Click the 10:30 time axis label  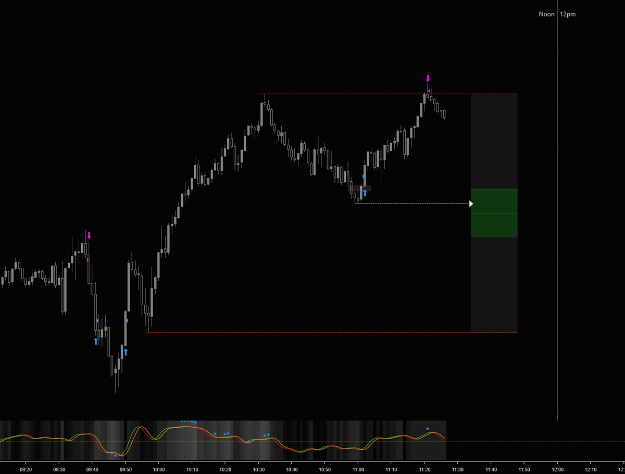point(258,469)
